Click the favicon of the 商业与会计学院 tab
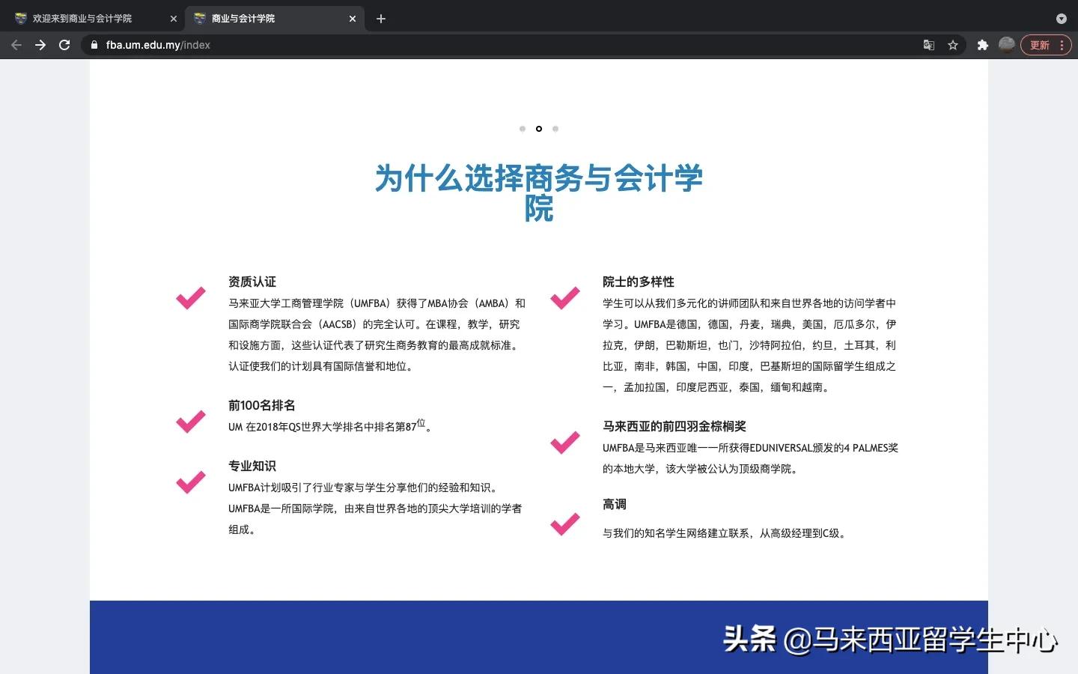 coord(200,19)
